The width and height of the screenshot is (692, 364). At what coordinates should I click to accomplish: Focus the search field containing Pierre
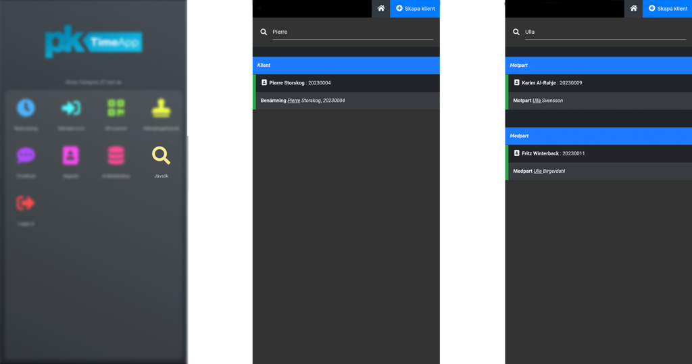coord(351,32)
